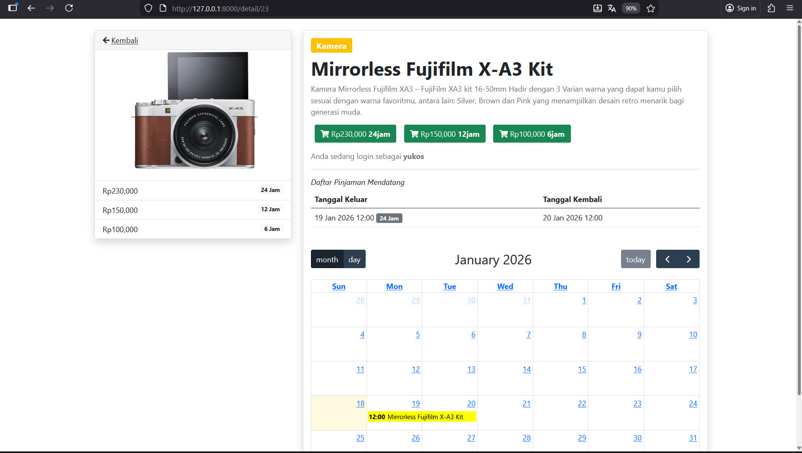
Task: Switch the calendar to month view
Action: pos(327,259)
